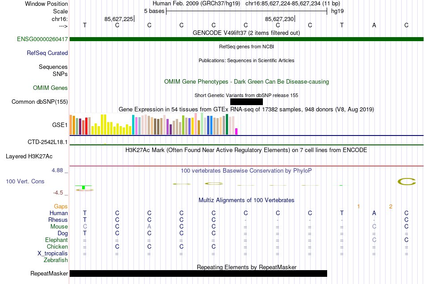Viewport: 424px width, 284px height.
Task: Select the green ENSG00000260417 gene bar
Action: point(246,39)
